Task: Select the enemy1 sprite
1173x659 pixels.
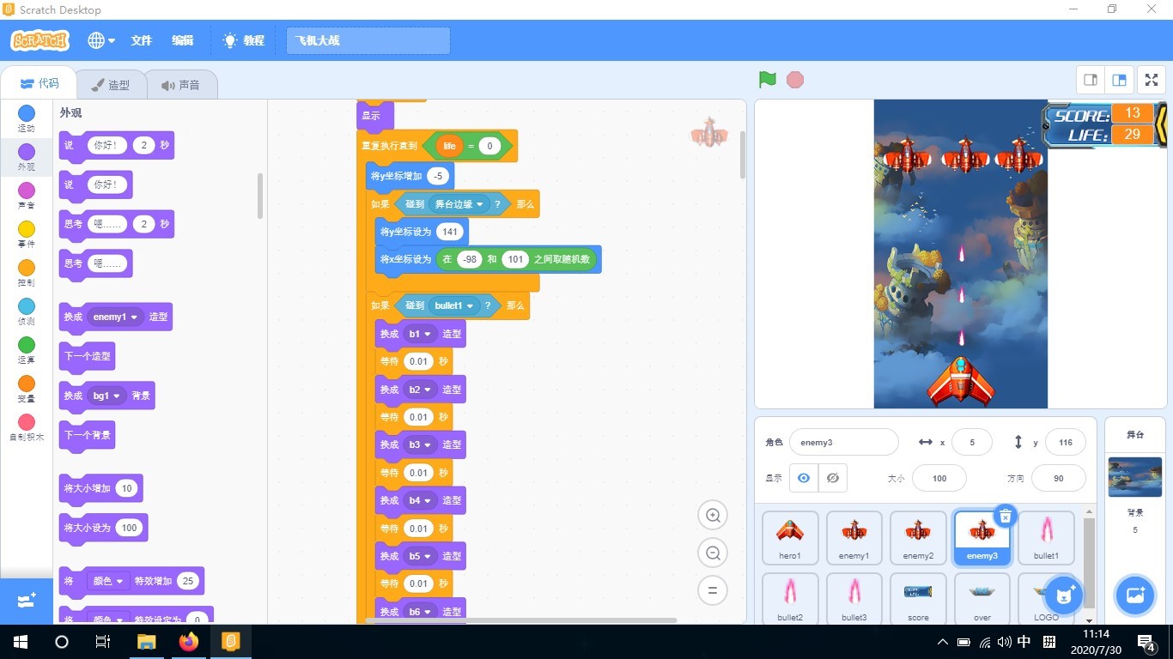Action: [x=854, y=538]
